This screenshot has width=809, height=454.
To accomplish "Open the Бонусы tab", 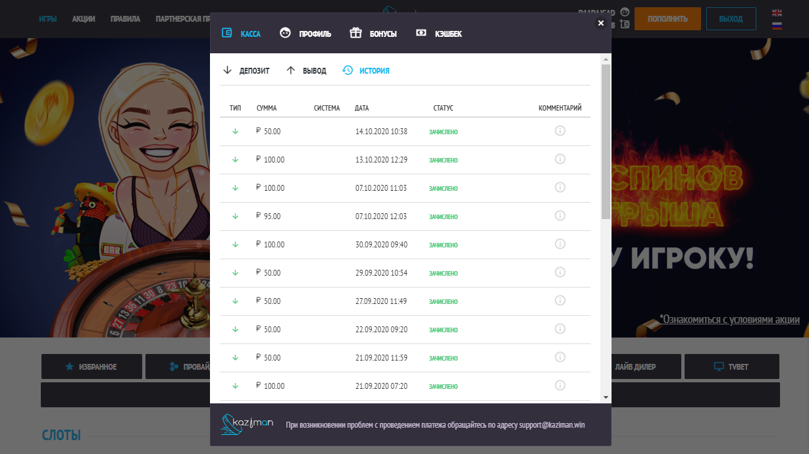I will 373,34.
